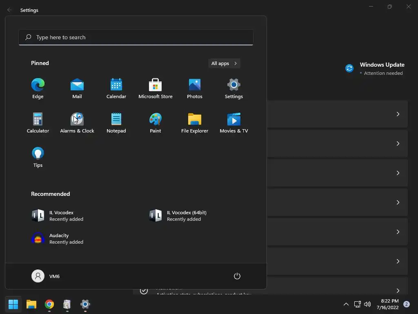Open the volume control in system tray
The image size is (418, 314).
tap(367, 304)
